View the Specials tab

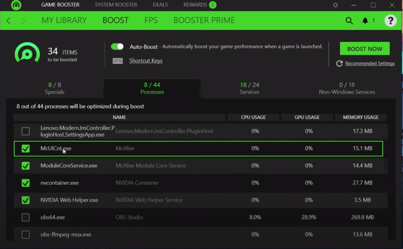[54, 88]
